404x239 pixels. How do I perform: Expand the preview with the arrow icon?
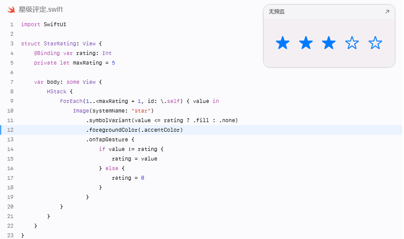pyautogui.click(x=387, y=12)
